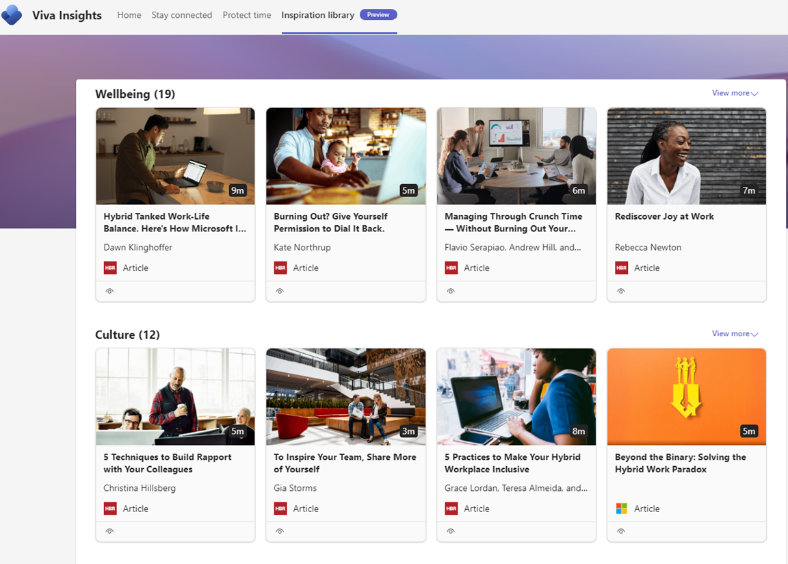Click the HBR icon on Burning Out card
This screenshot has width=788, height=564.
coord(280,268)
